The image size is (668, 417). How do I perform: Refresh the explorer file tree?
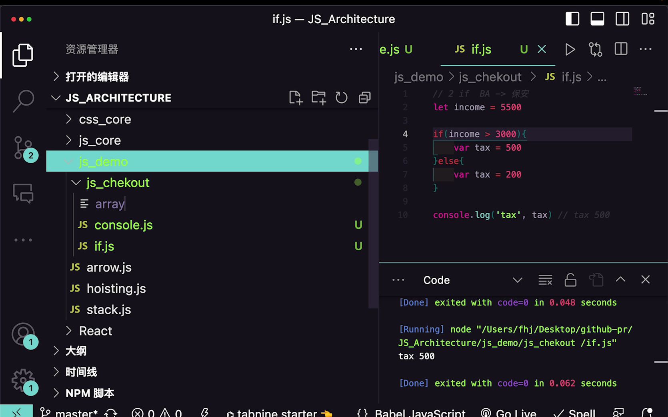(x=341, y=98)
